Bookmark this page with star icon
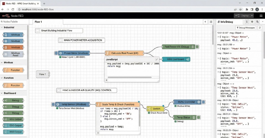 (x=240, y=10)
